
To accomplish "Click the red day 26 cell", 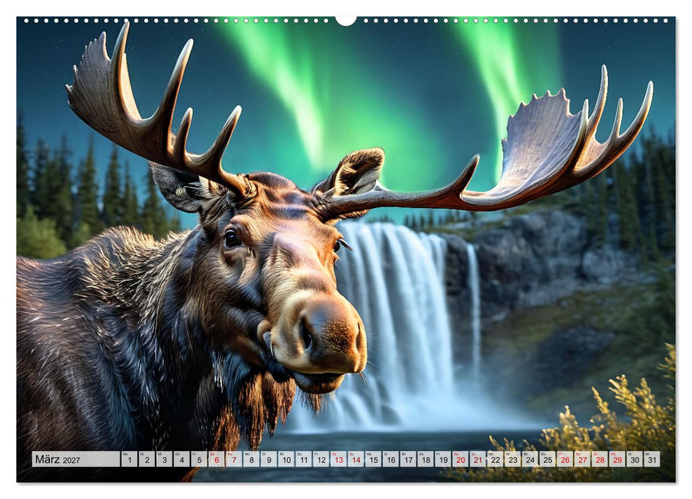I will pyautogui.click(x=565, y=459).
